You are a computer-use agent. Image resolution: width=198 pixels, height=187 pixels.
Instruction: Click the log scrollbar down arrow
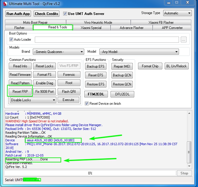click(x=189, y=166)
